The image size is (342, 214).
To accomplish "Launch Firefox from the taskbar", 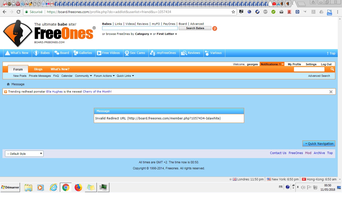I will [x=78, y=187].
